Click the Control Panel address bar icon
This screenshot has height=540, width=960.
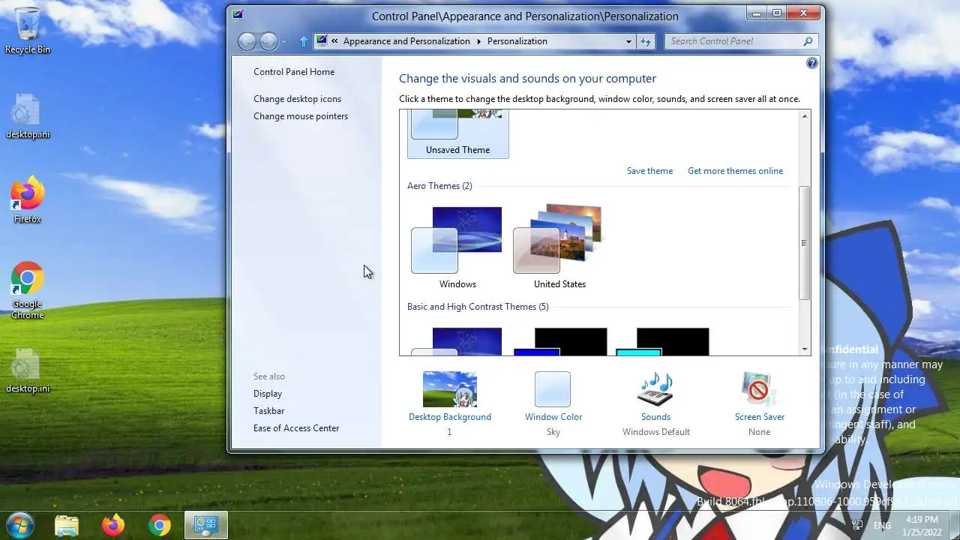click(321, 41)
